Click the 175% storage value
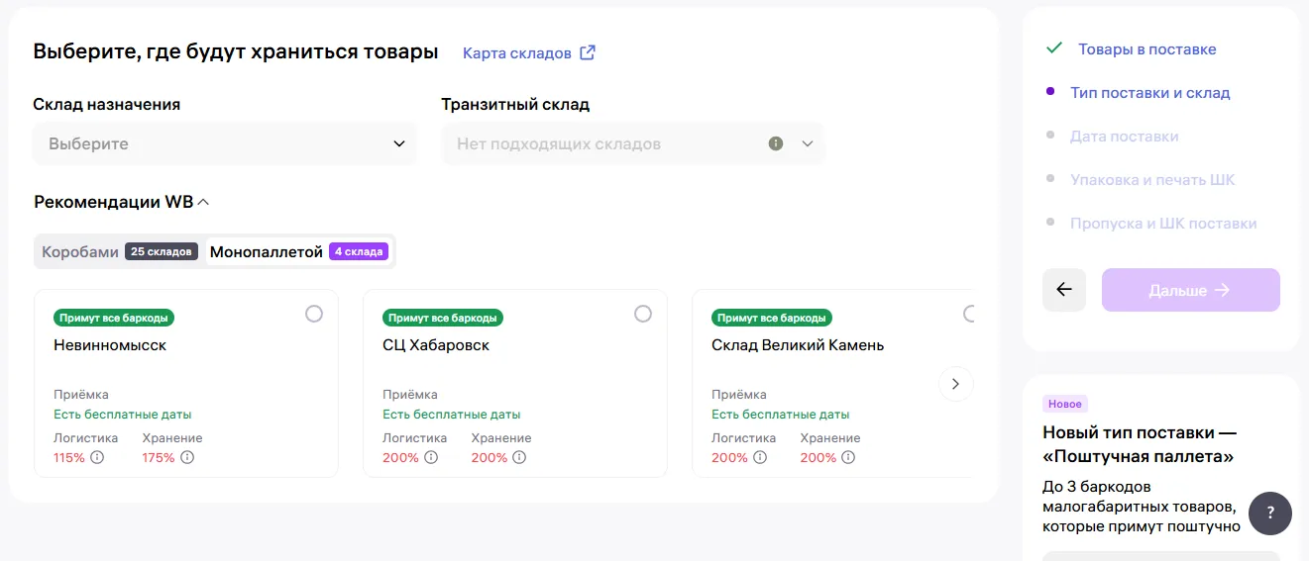This screenshot has height=561, width=1309. click(159, 457)
